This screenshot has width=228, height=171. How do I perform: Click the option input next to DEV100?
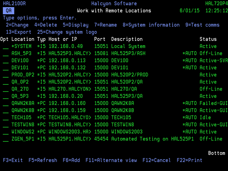click(6, 61)
